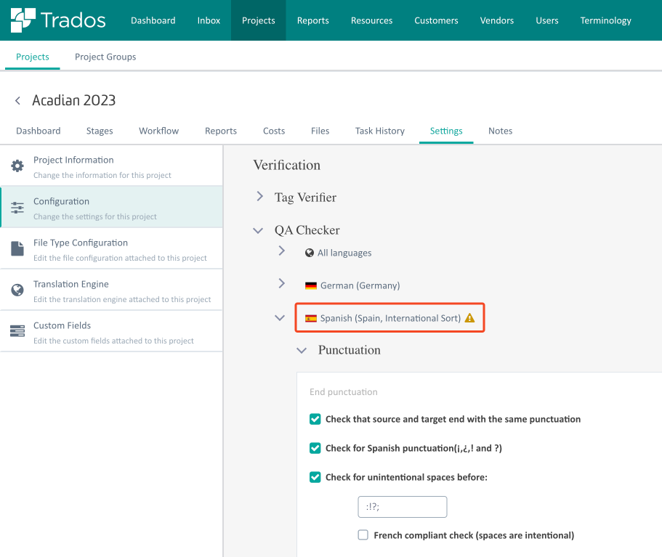The width and height of the screenshot is (662, 557).
Task: Open the Workflow tab
Action: pos(158,131)
